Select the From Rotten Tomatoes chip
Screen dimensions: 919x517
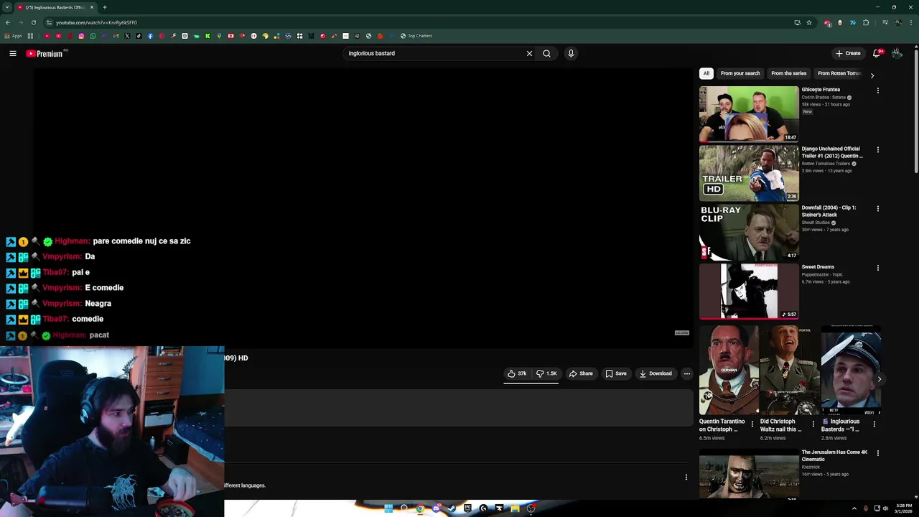tap(839, 73)
